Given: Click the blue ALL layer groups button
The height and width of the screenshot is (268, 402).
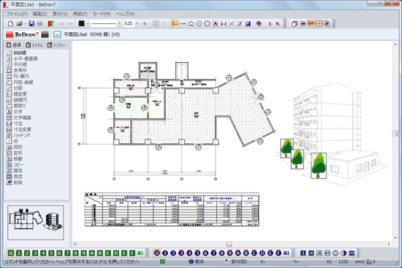Looking at the screenshot, I should [x=287, y=253].
